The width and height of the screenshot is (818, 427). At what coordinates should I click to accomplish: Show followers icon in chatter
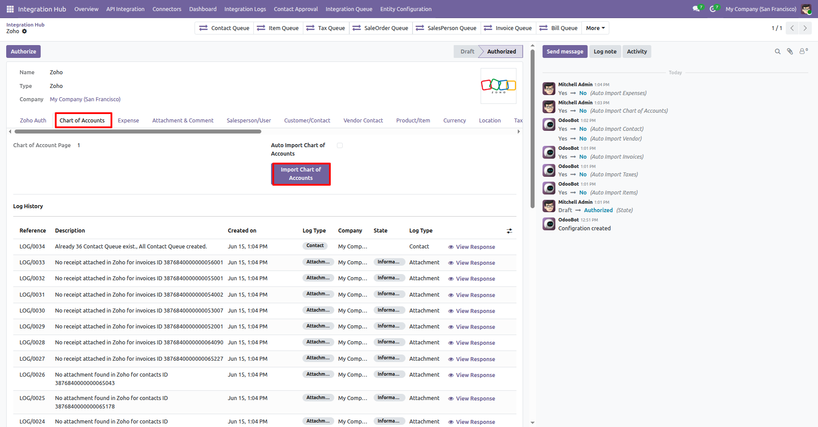tap(803, 51)
